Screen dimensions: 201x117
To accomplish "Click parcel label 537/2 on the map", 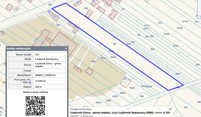I will click(115, 96).
